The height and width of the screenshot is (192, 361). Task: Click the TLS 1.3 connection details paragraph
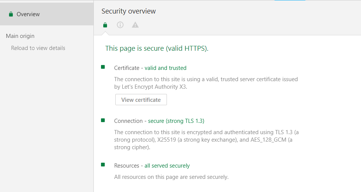point(207,140)
